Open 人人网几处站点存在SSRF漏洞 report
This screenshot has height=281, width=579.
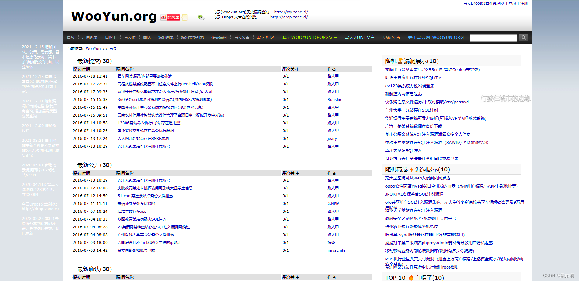[x=143, y=139]
